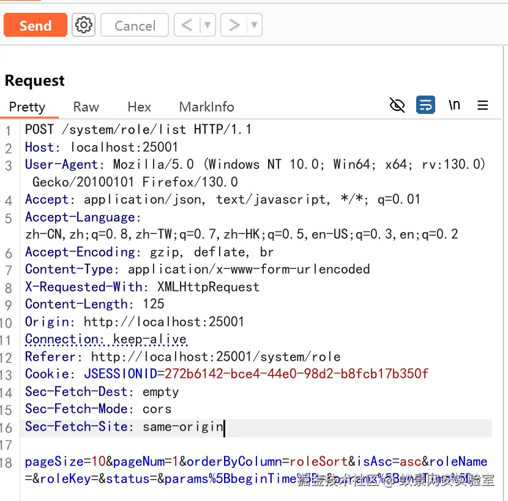Screen dimensions: 508x501
Task: Click the Origin header line
Action: pyautogui.click(x=135, y=322)
